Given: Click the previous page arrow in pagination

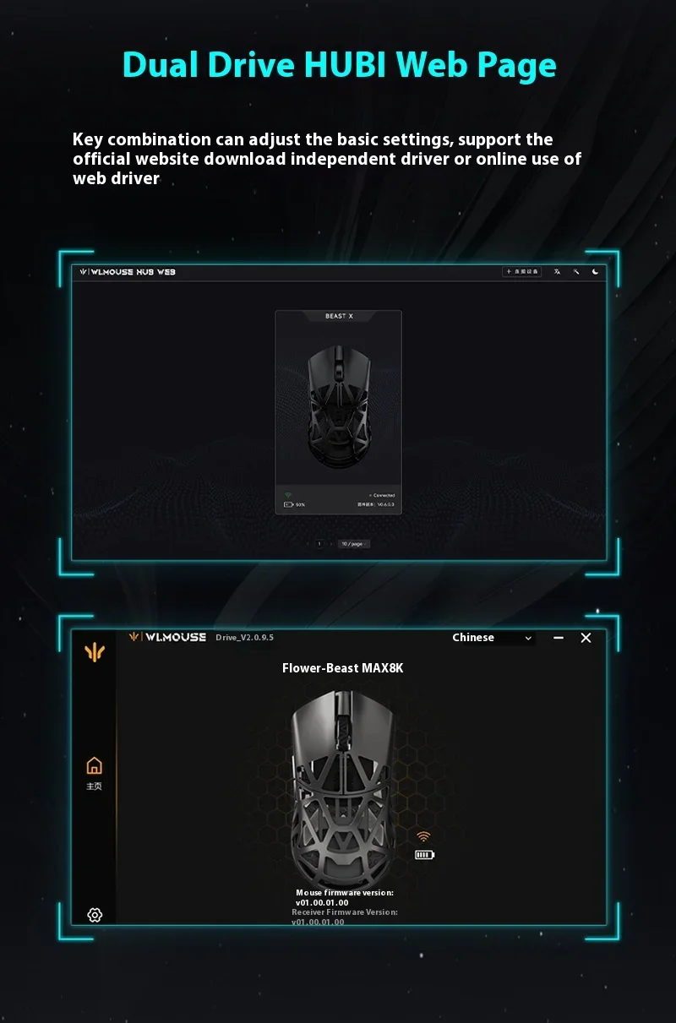Looking at the screenshot, I should click(308, 544).
